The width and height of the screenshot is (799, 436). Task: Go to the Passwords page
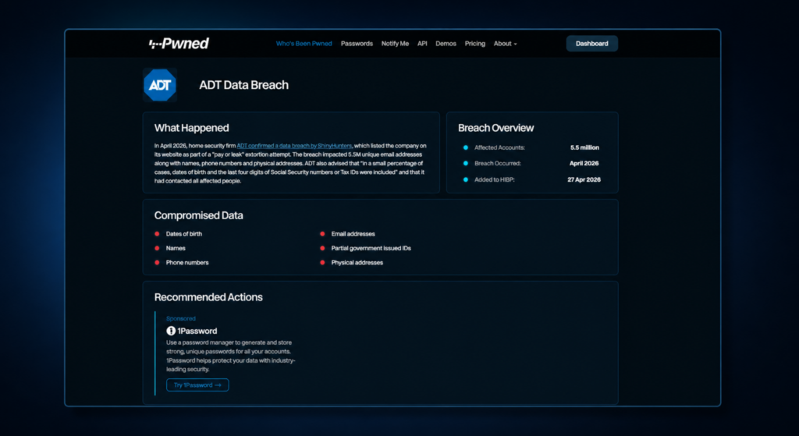pos(357,44)
